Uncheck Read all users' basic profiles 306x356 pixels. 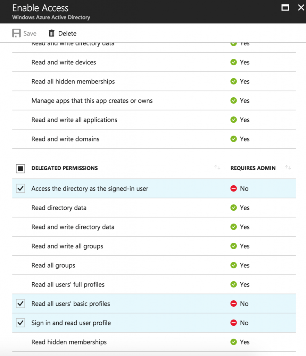20,304
